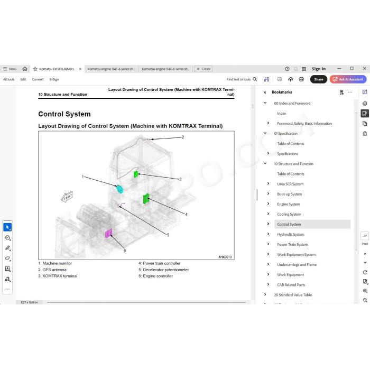Zoom out with magnifier minus icon

coord(365,300)
